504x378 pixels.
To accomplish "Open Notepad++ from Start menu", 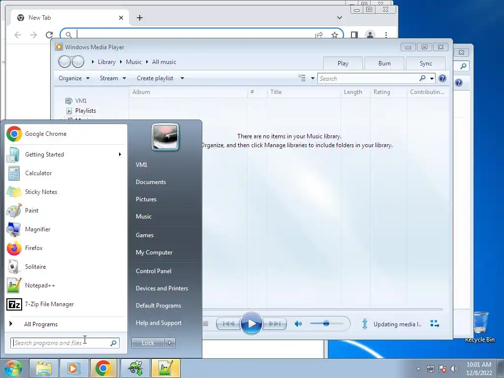I will (x=65, y=285).
